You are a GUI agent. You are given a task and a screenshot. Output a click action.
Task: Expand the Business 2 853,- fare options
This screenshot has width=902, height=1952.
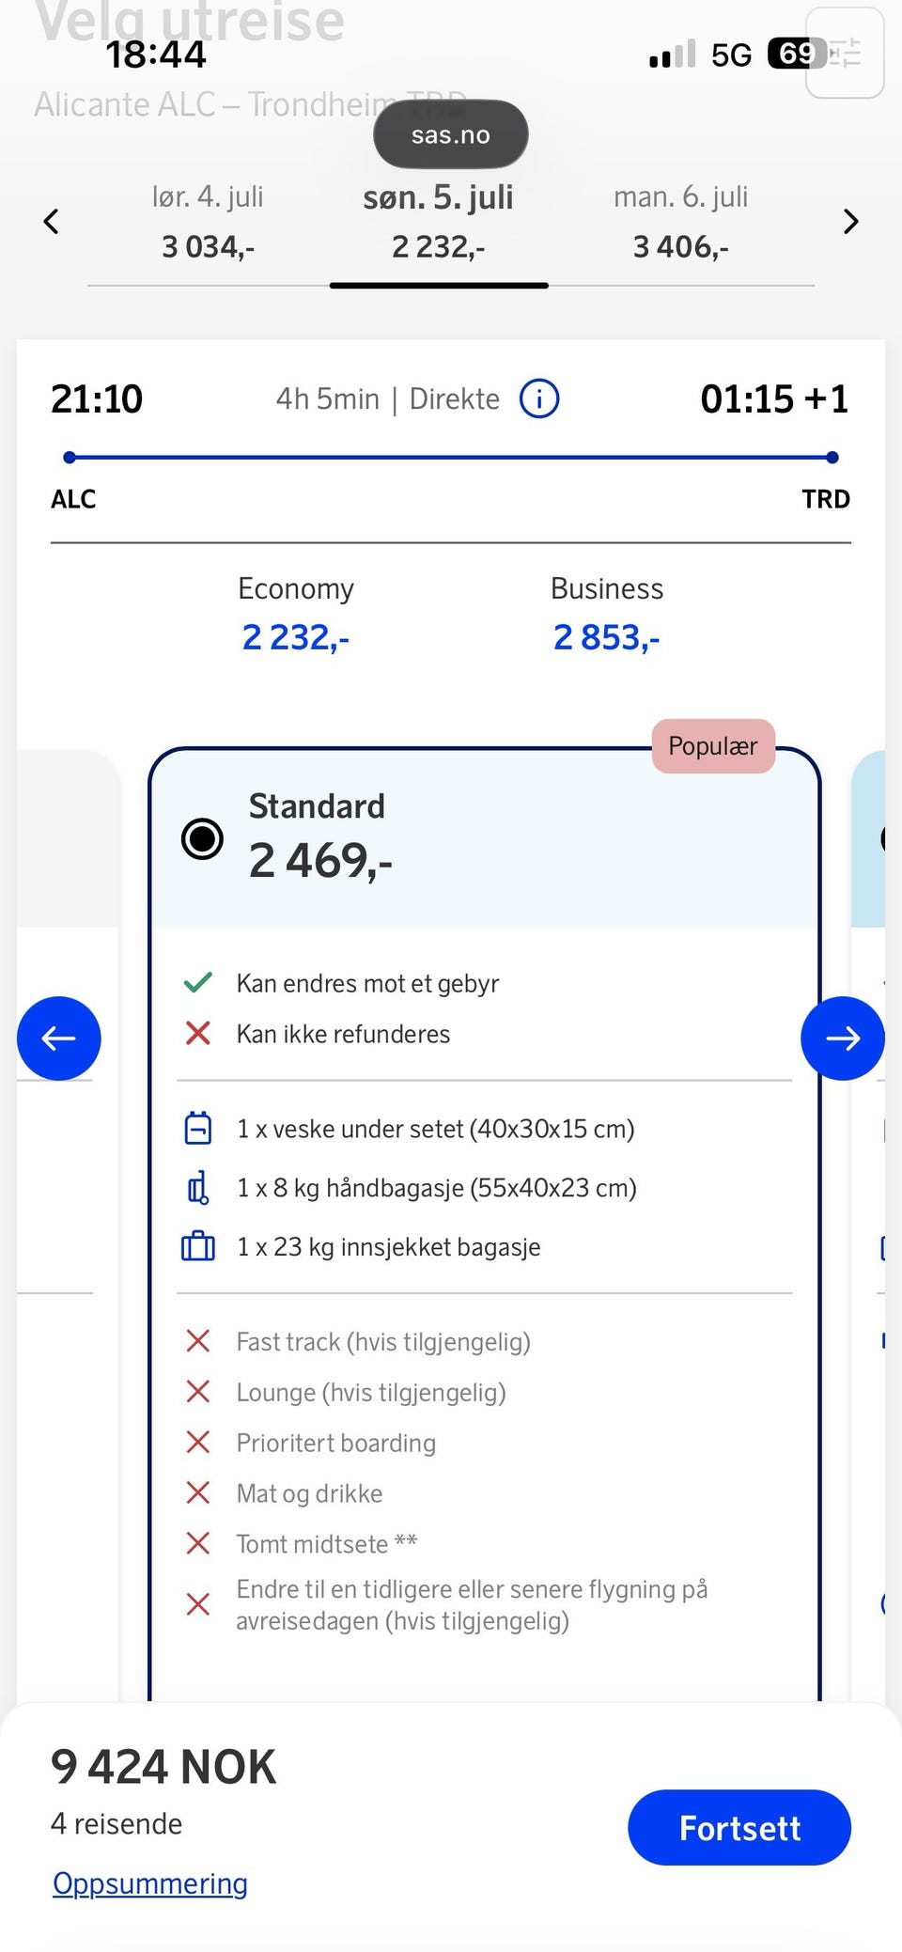[607, 614]
